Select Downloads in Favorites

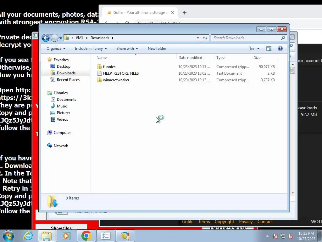point(66,73)
